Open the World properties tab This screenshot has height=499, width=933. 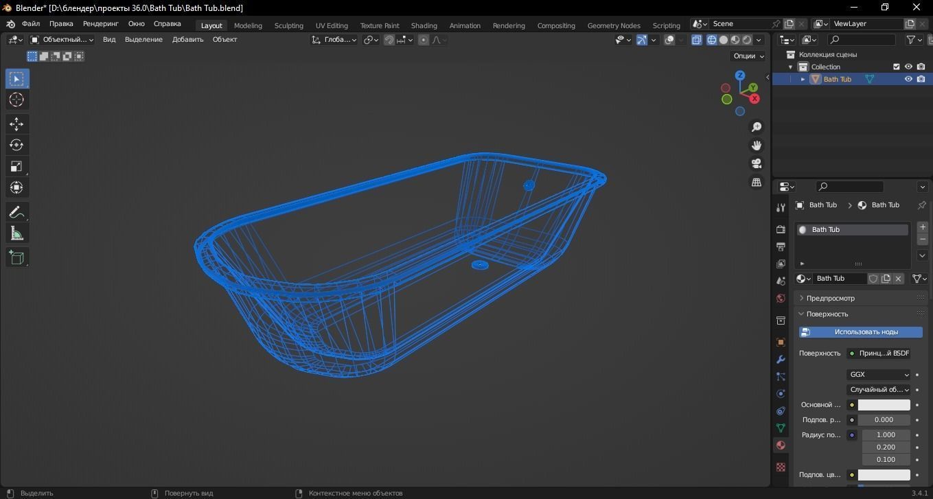(781, 298)
